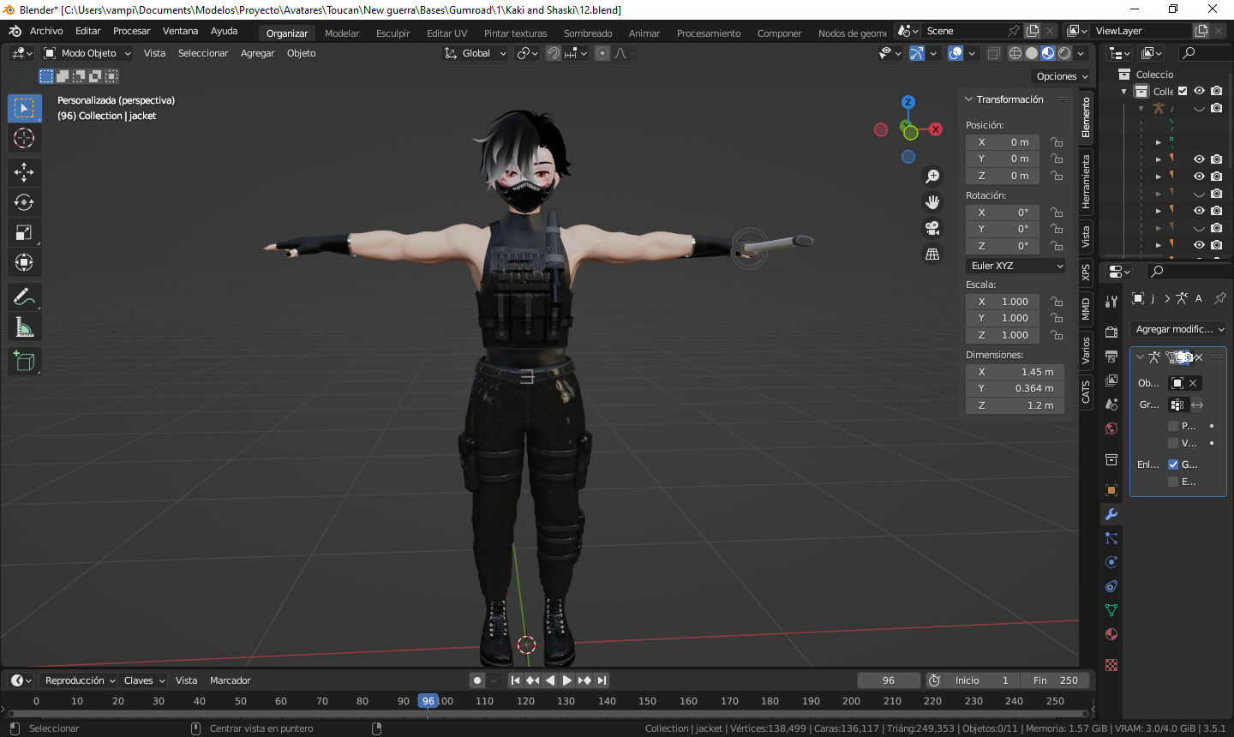Open the Modifiers wrench properties tab

click(1111, 514)
